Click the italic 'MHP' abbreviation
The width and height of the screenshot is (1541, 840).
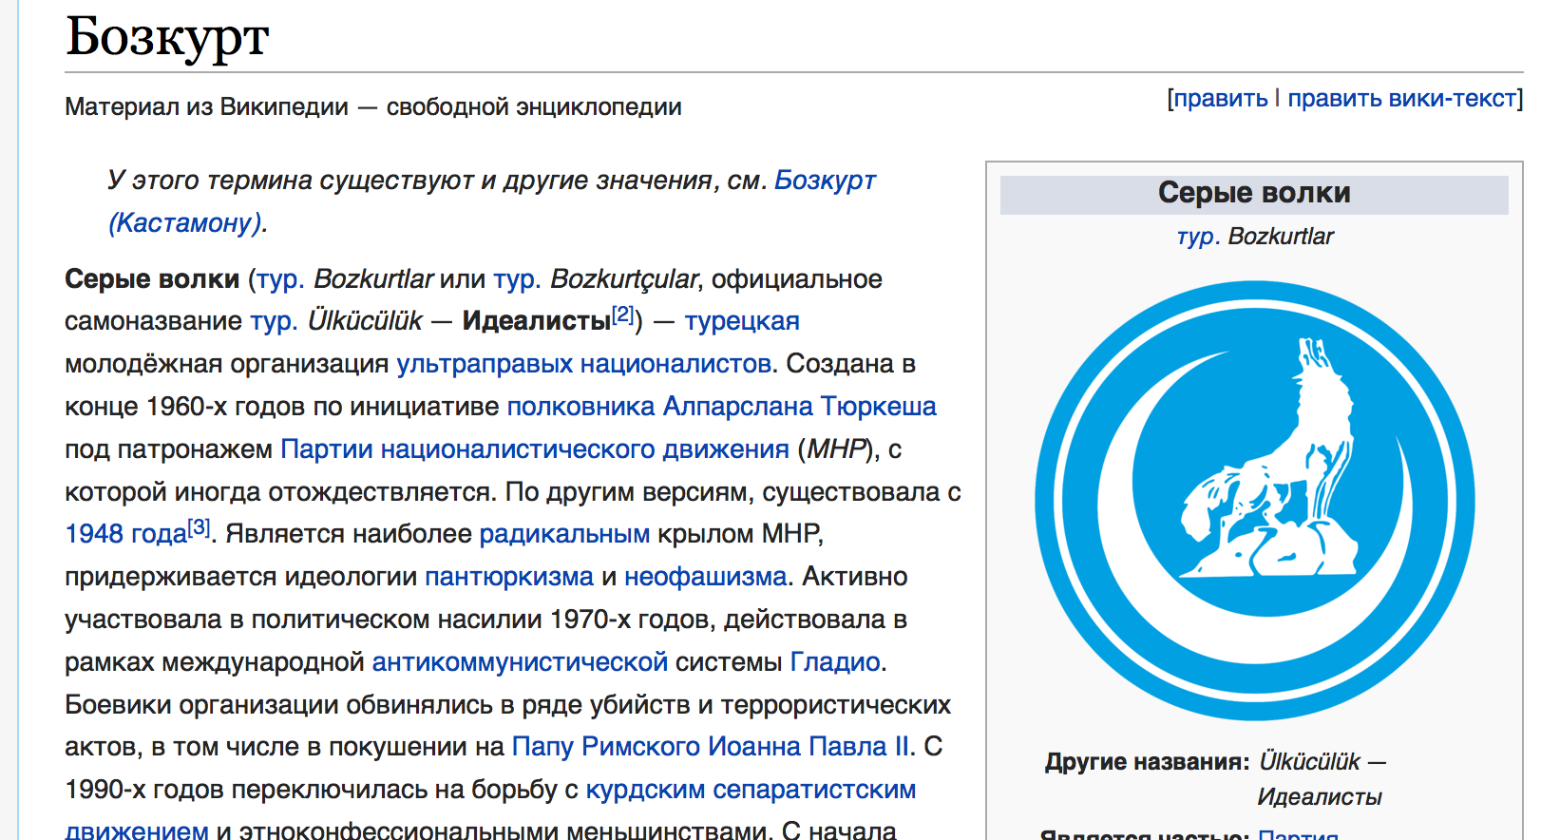[x=837, y=449]
